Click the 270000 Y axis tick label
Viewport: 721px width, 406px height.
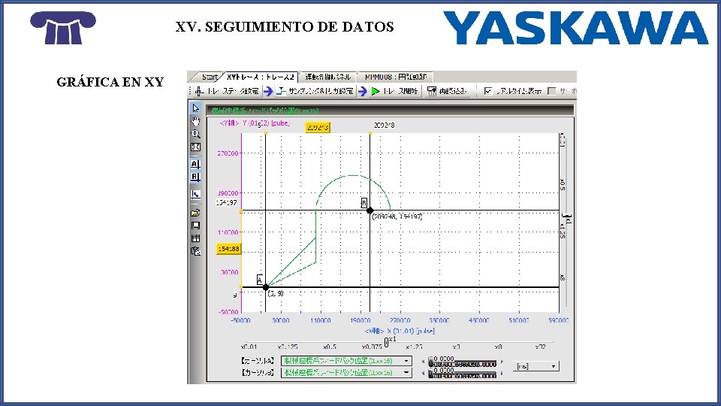[x=228, y=153]
